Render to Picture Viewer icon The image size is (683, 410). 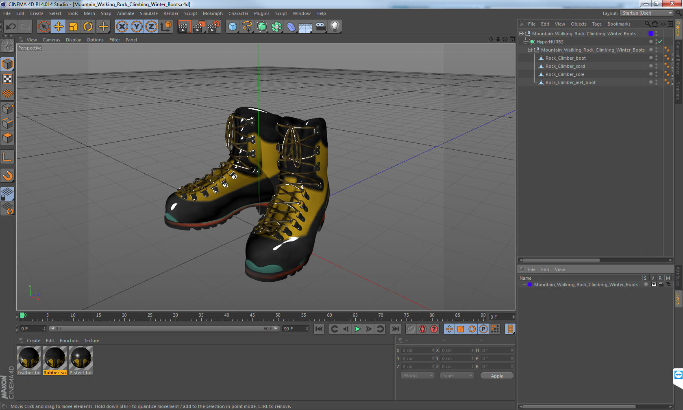198,27
